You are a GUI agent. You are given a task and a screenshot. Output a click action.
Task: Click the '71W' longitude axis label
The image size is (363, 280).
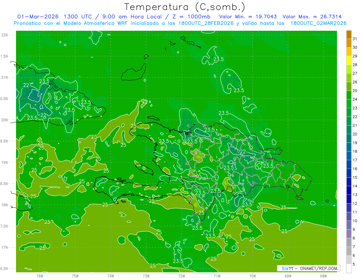[x=217, y=276]
